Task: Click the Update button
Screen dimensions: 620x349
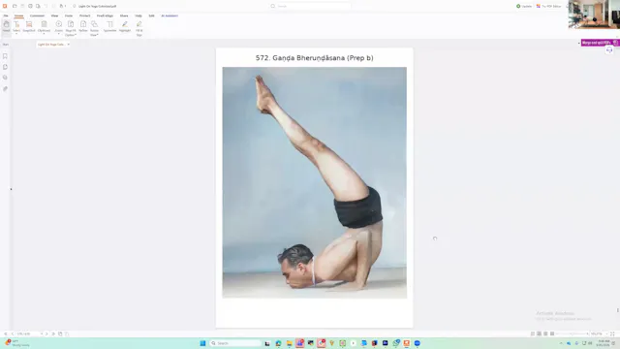Action: coord(524,6)
